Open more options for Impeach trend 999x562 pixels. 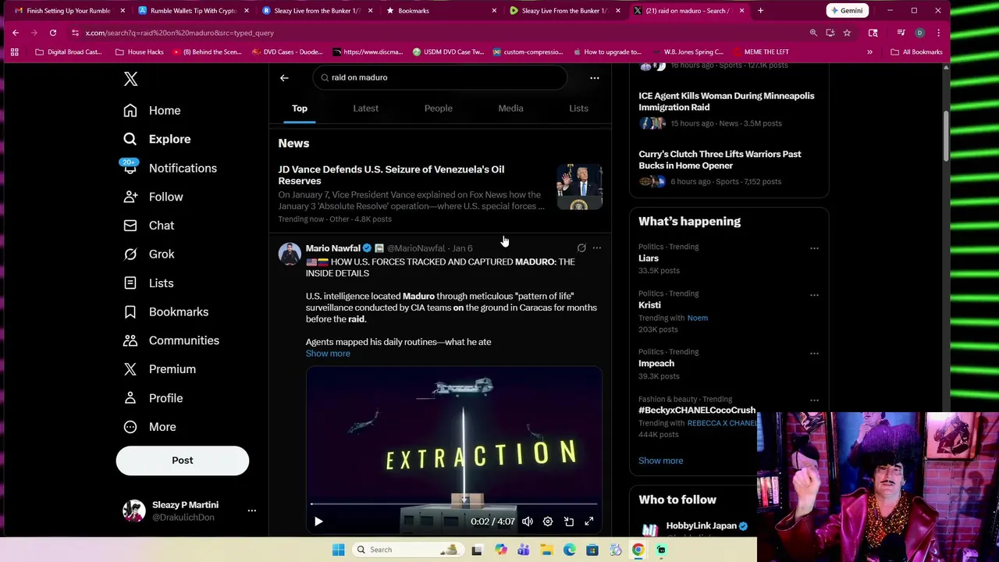click(814, 354)
